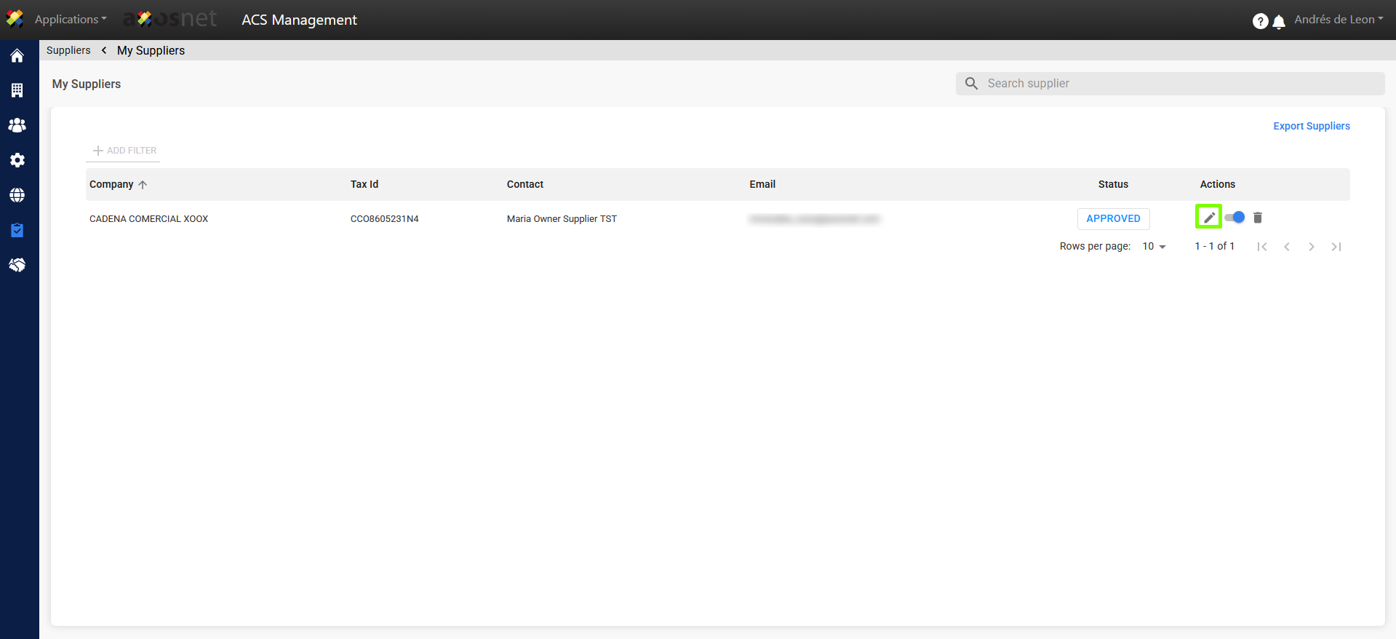Image resolution: width=1396 pixels, height=639 pixels.
Task: Open the Rows per page dropdown
Action: click(x=1154, y=247)
